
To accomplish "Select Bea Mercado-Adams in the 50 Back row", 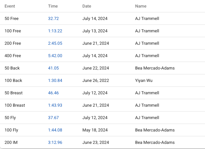I will pyautogui.click(x=155, y=68).
